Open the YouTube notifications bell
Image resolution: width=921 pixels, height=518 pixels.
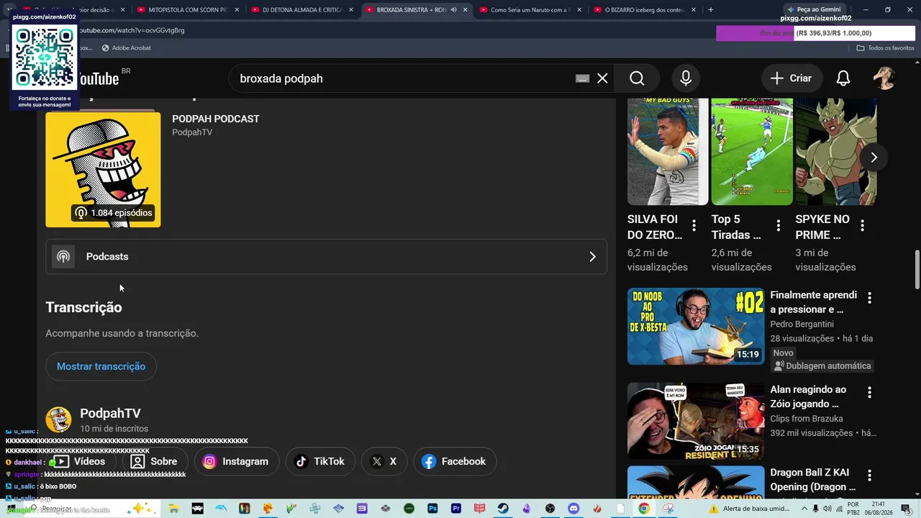pyautogui.click(x=843, y=78)
